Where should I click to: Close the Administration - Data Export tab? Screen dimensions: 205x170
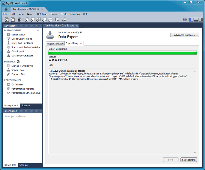point(77,26)
